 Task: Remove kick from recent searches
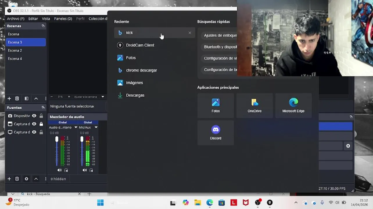click(x=190, y=33)
